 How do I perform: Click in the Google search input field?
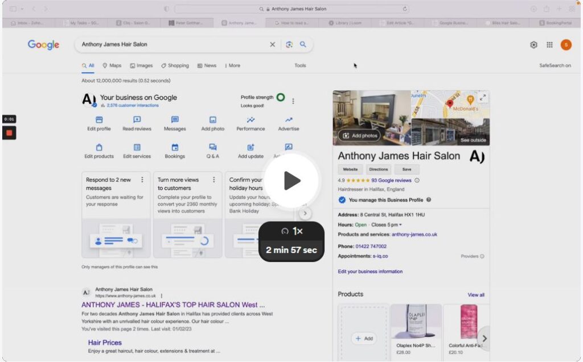pos(173,44)
